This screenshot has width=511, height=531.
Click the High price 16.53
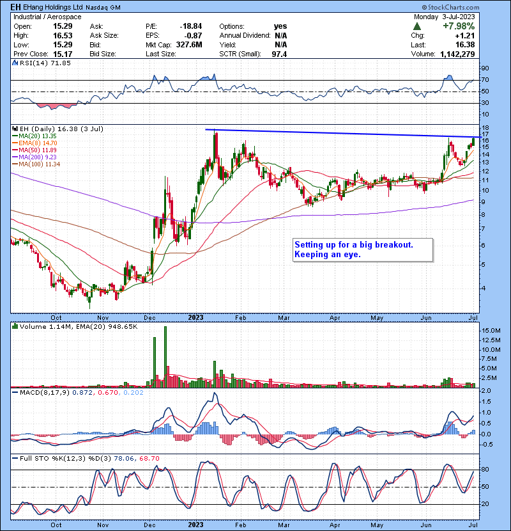point(63,36)
